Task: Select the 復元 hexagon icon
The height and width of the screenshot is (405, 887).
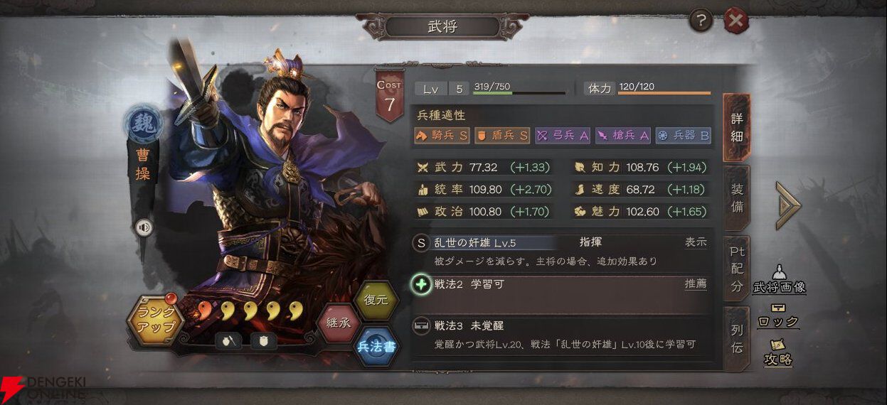Action: pos(376,299)
